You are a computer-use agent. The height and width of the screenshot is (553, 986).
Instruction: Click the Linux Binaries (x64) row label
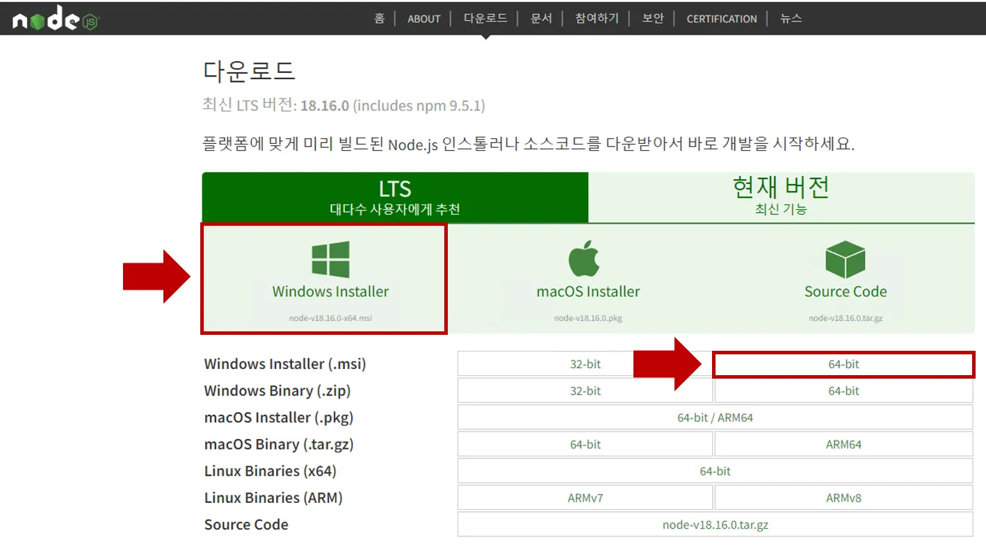click(x=270, y=471)
